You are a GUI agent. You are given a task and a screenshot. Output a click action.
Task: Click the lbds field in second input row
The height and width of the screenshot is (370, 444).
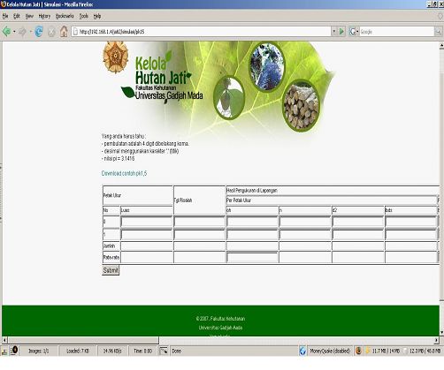coord(411,235)
